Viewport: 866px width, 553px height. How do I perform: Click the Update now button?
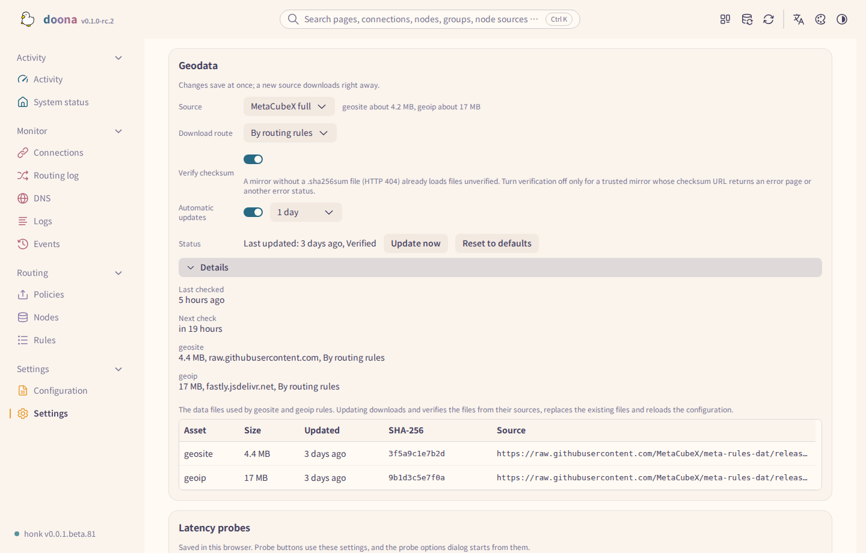click(416, 243)
